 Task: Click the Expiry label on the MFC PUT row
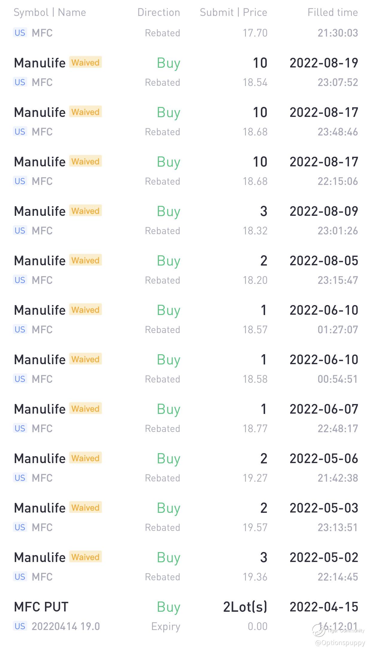click(165, 626)
